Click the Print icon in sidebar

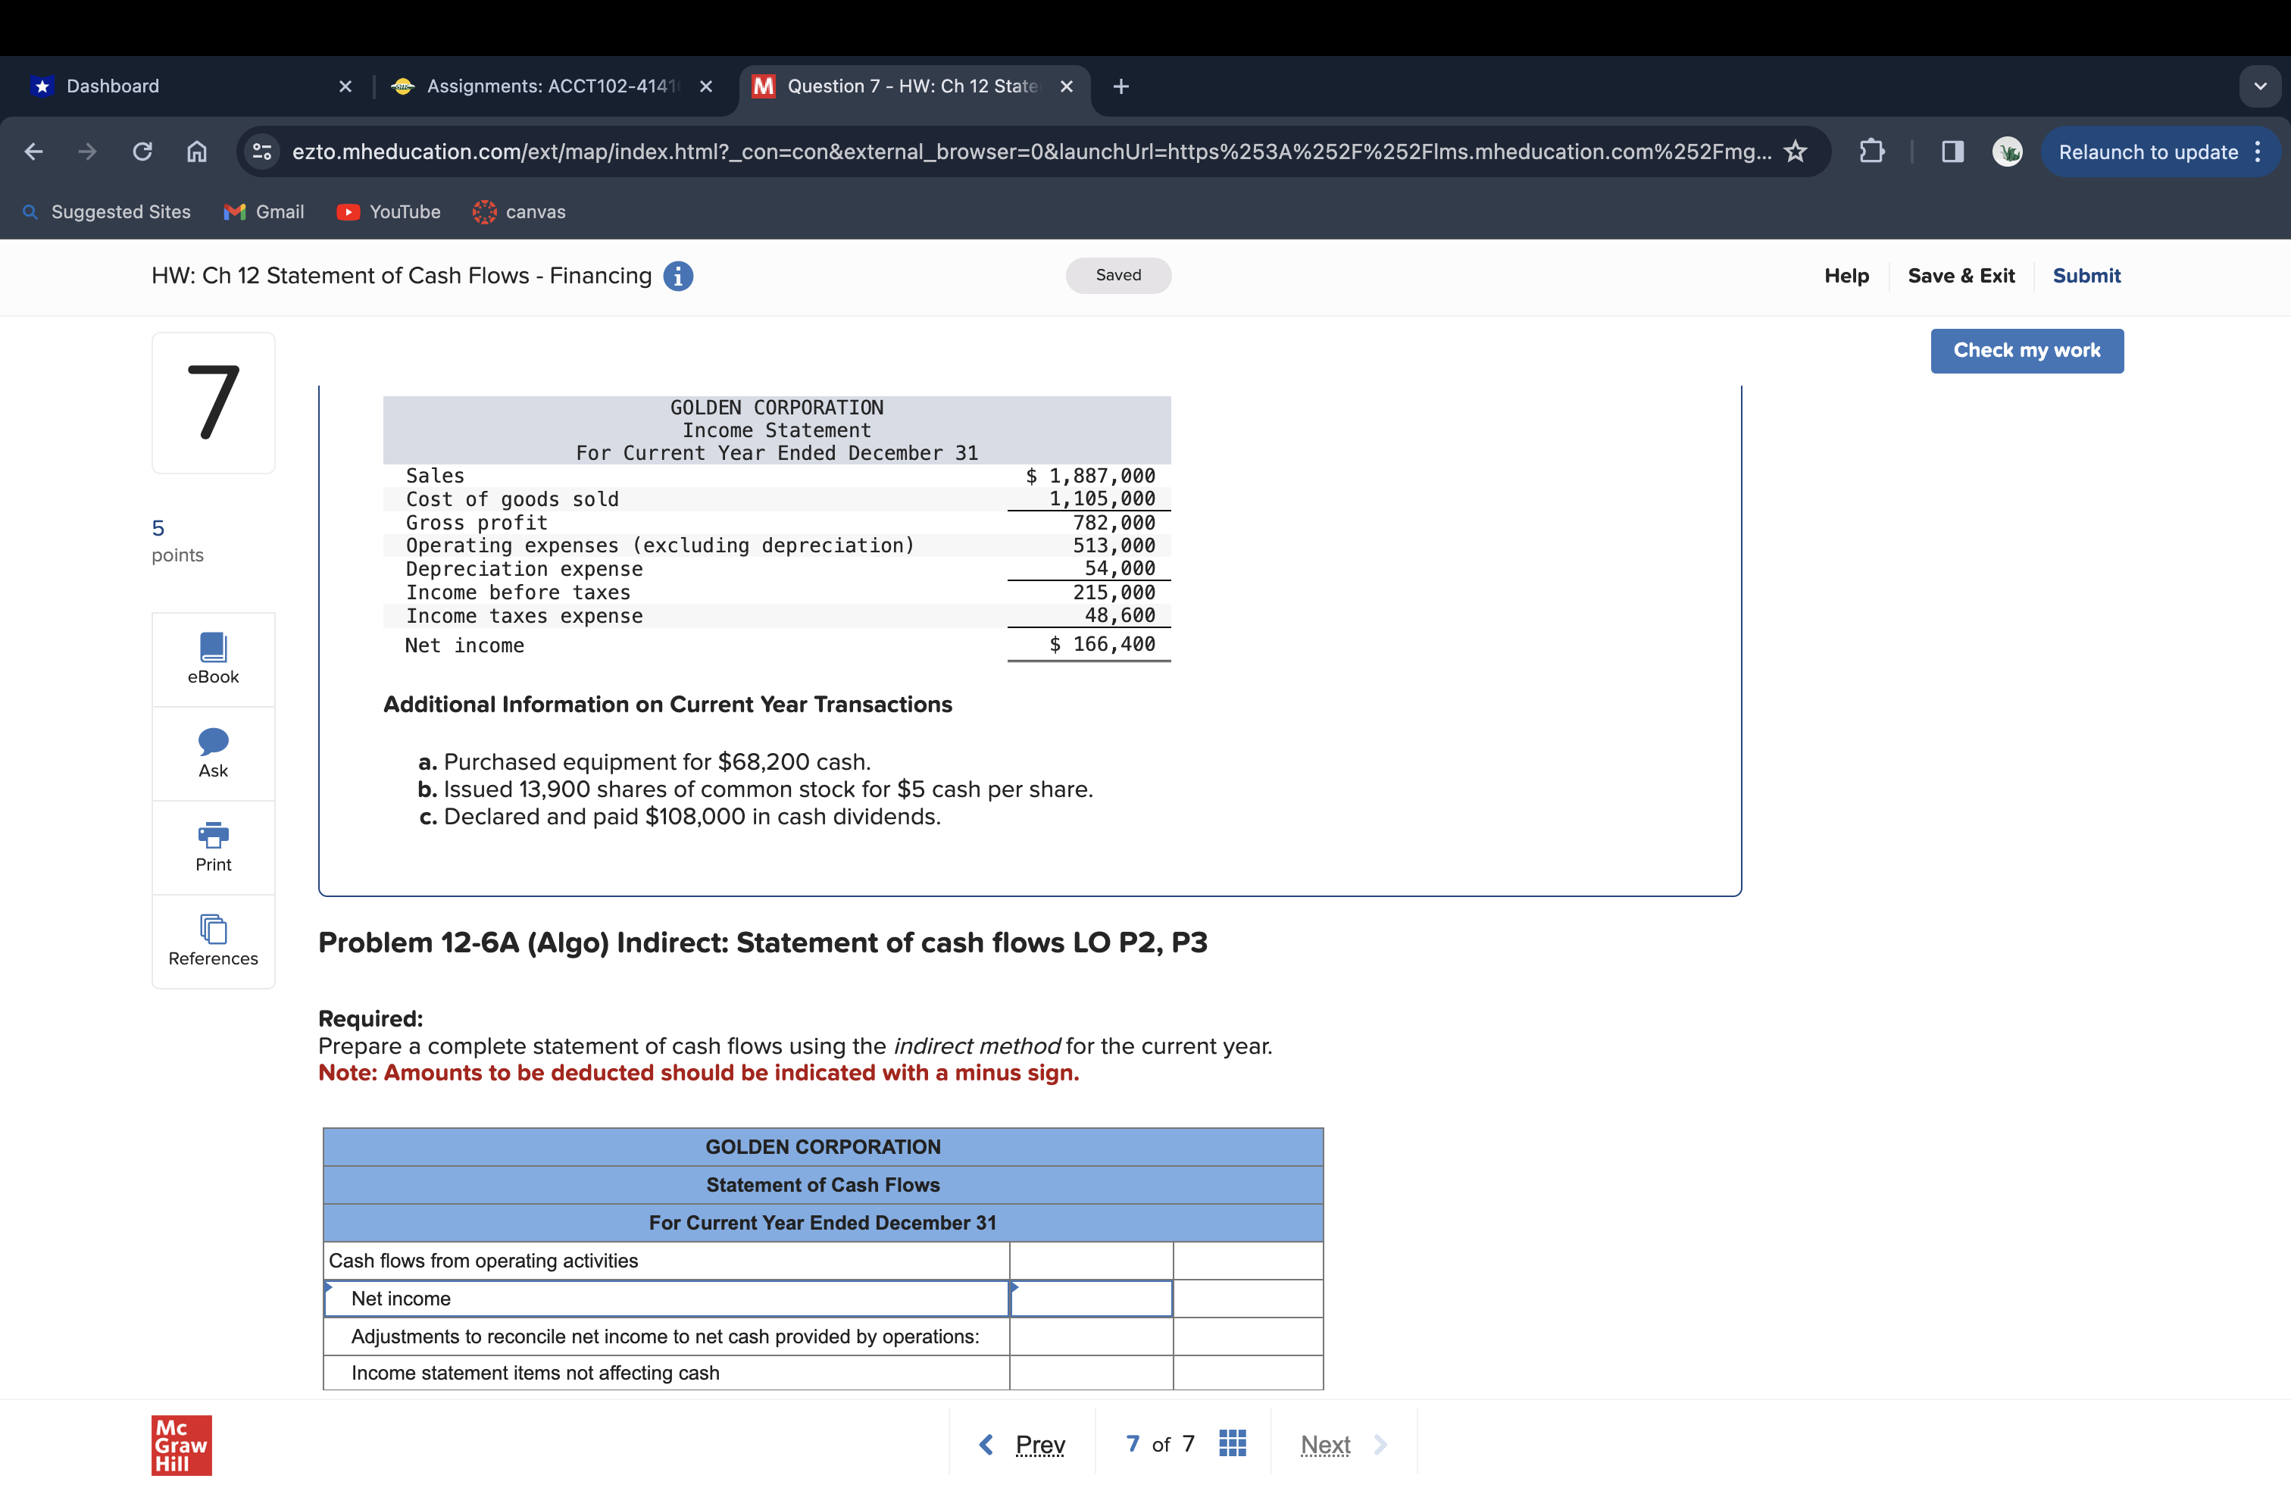coord(213,834)
